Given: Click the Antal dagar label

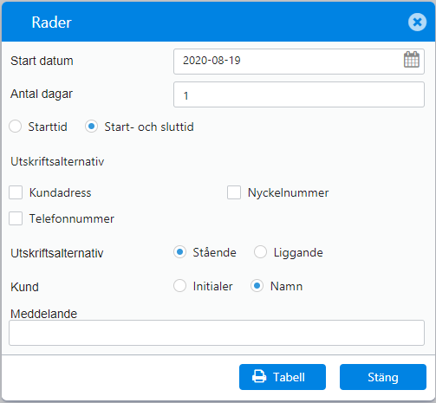Looking at the screenshot, I should 42,94.
